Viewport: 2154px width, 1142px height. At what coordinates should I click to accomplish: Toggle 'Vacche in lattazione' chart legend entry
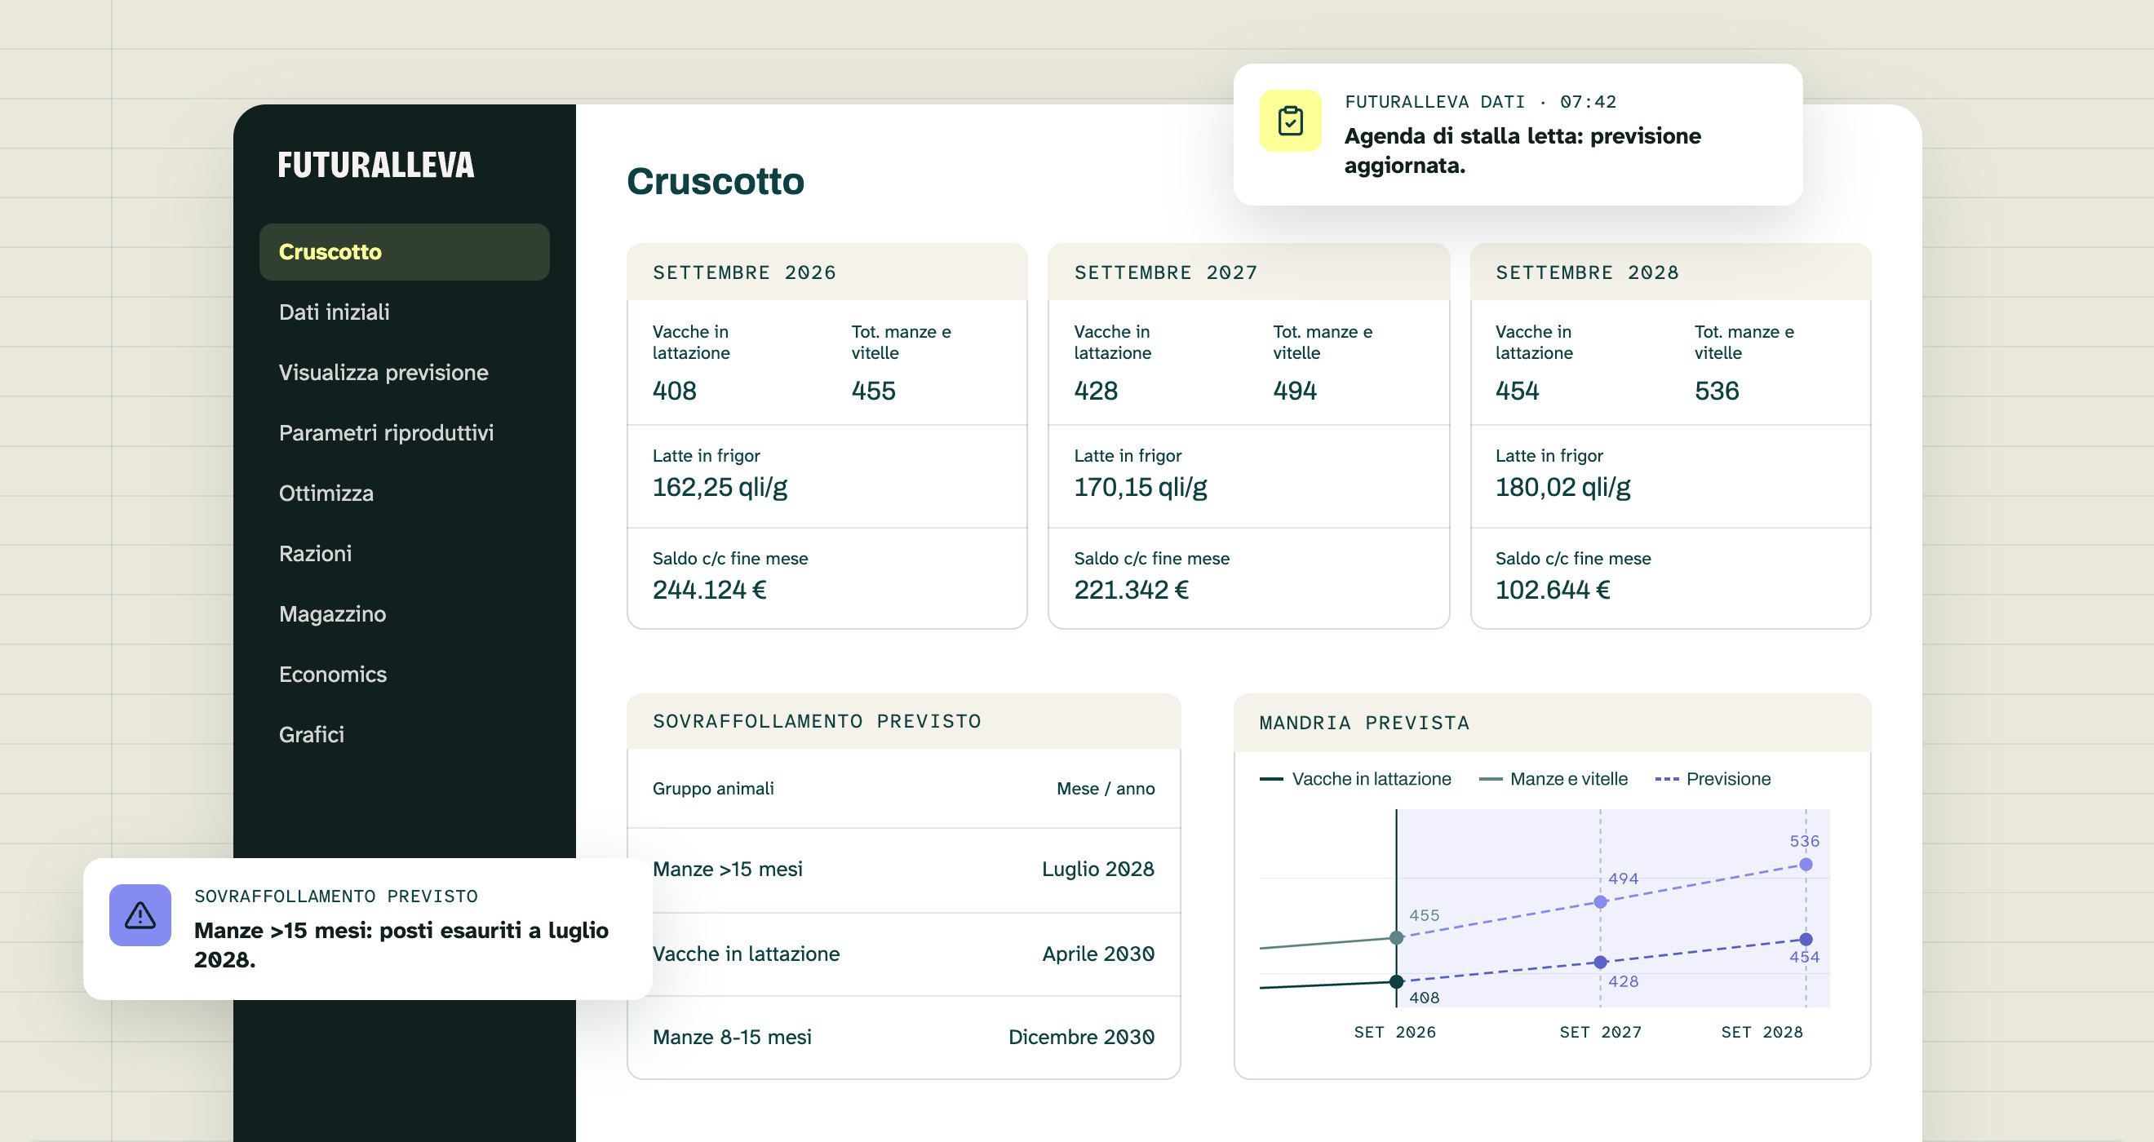pos(1355,778)
